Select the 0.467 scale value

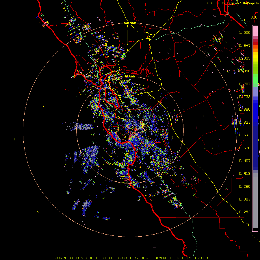tap(245, 161)
